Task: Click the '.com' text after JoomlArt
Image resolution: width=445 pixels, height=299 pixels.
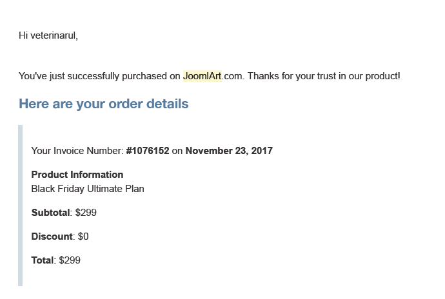Action: (233, 76)
